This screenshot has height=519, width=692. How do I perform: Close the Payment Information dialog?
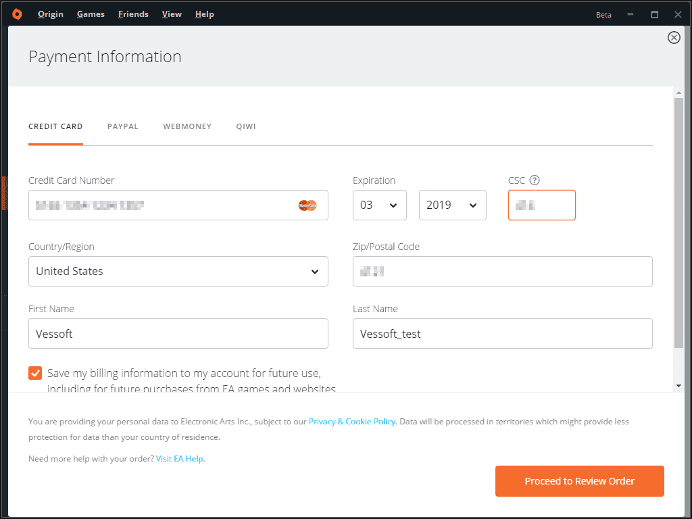(674, 38)
